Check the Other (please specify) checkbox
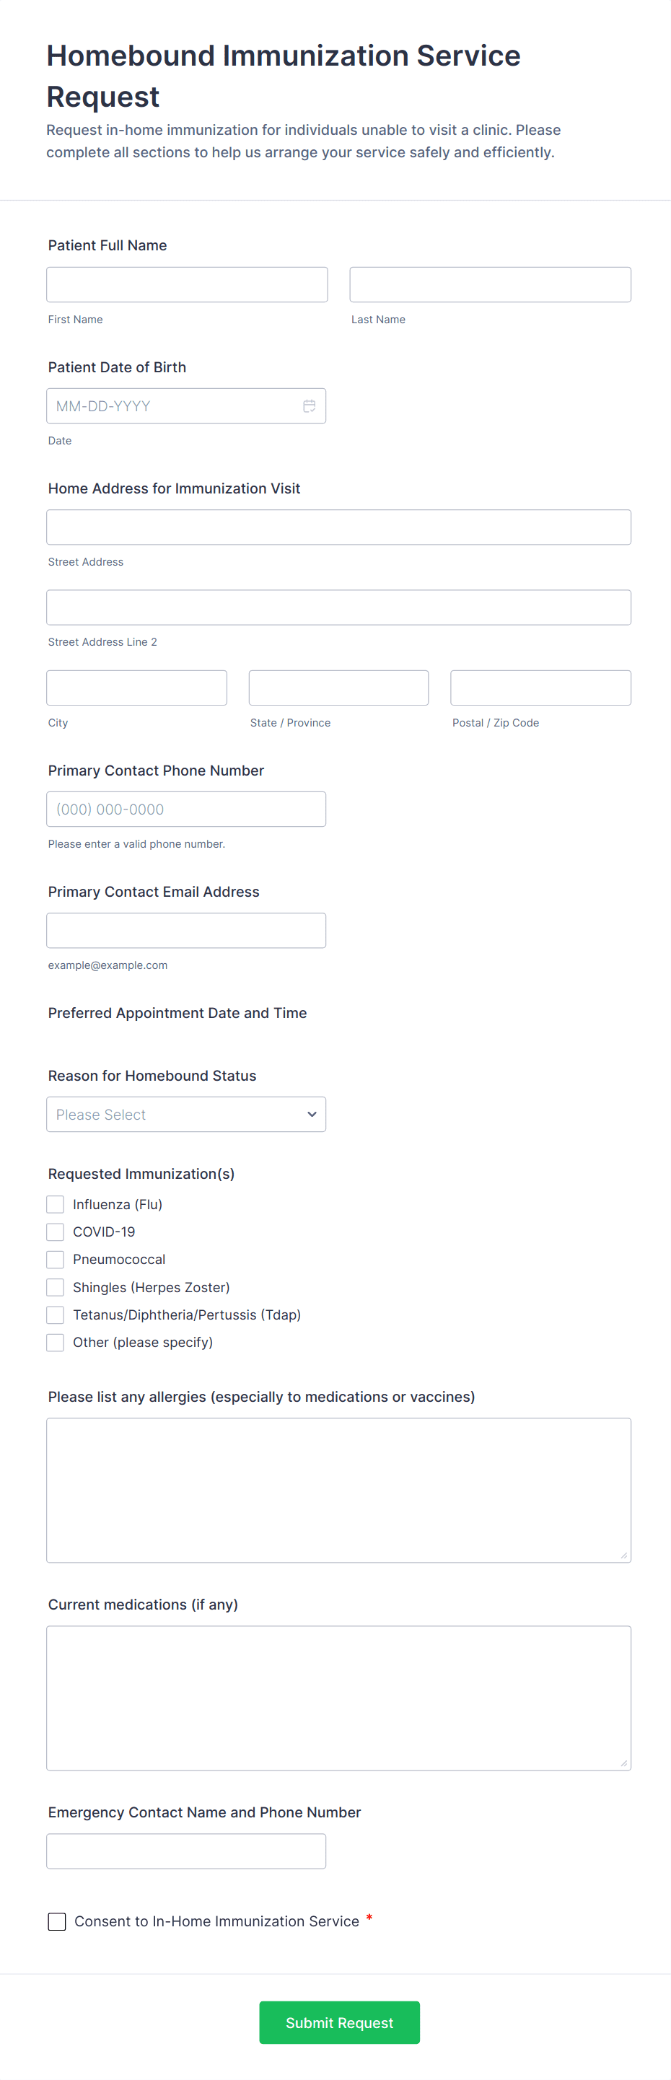The height and width of the screenshot is (2080, 671). point(56,1342)
